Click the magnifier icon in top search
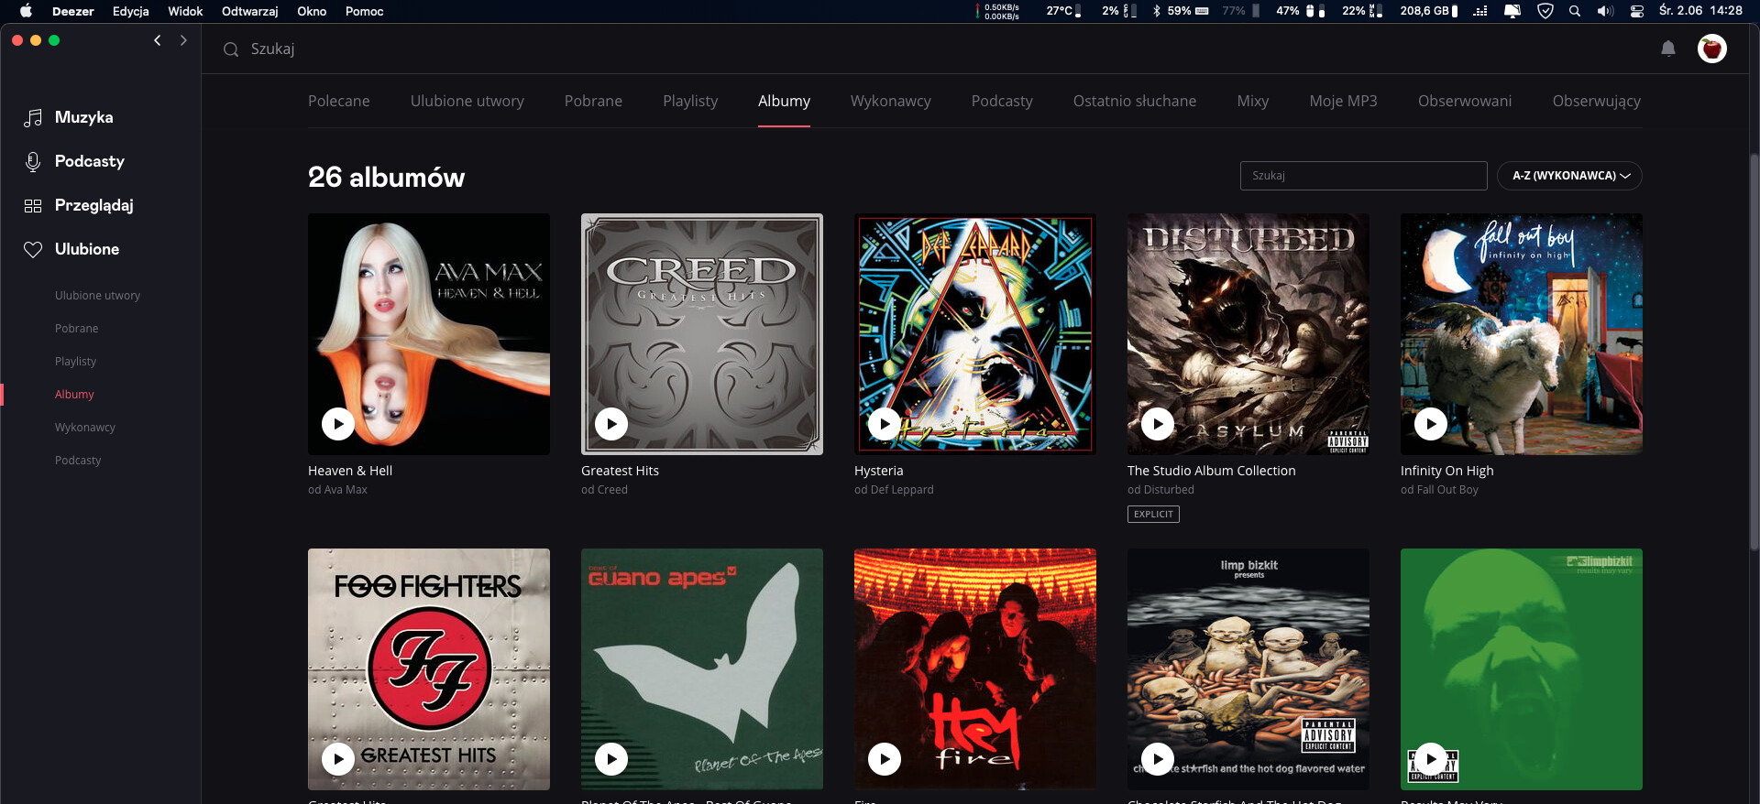1760x804 pixels. [231, 49]
